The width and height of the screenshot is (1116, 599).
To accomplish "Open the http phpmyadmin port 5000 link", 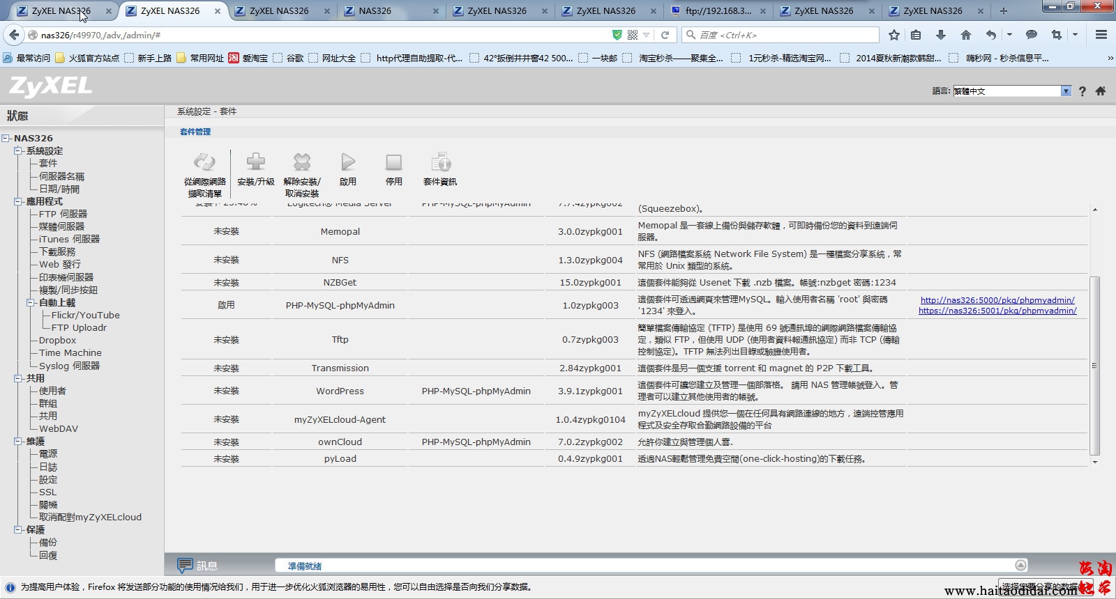I will pyautogui.click(x=997, y=300).
